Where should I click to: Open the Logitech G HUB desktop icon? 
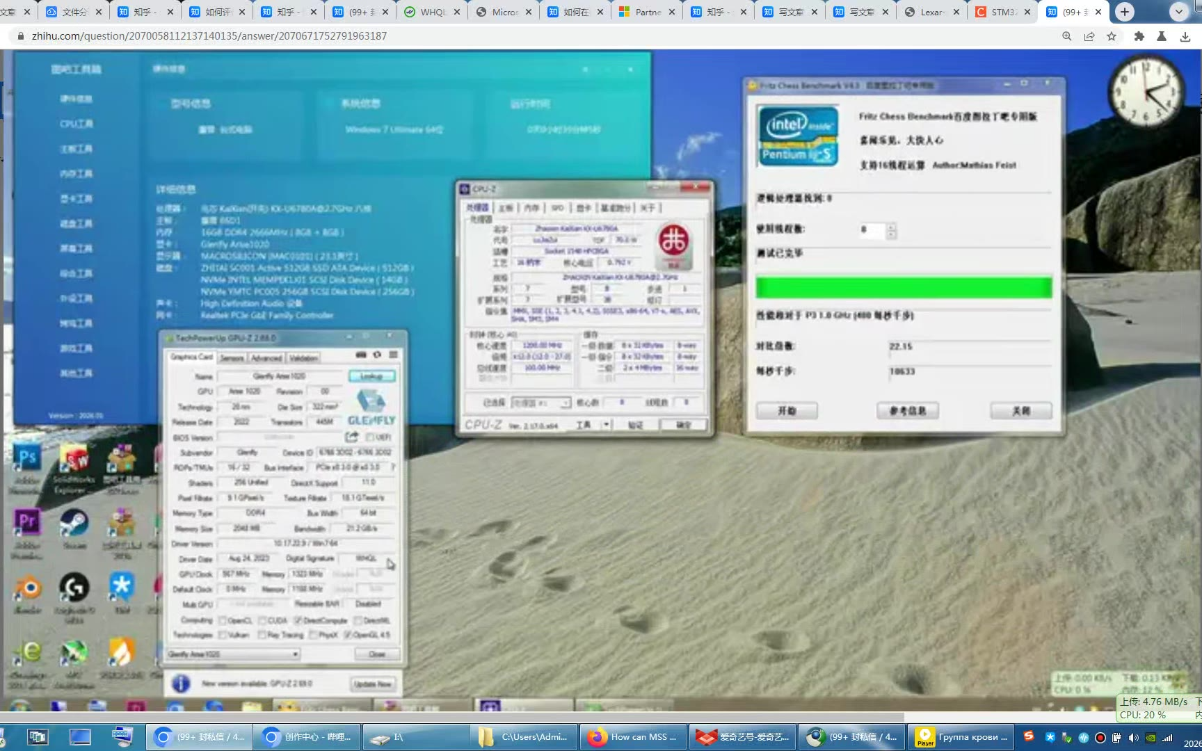tap(74, 588)
